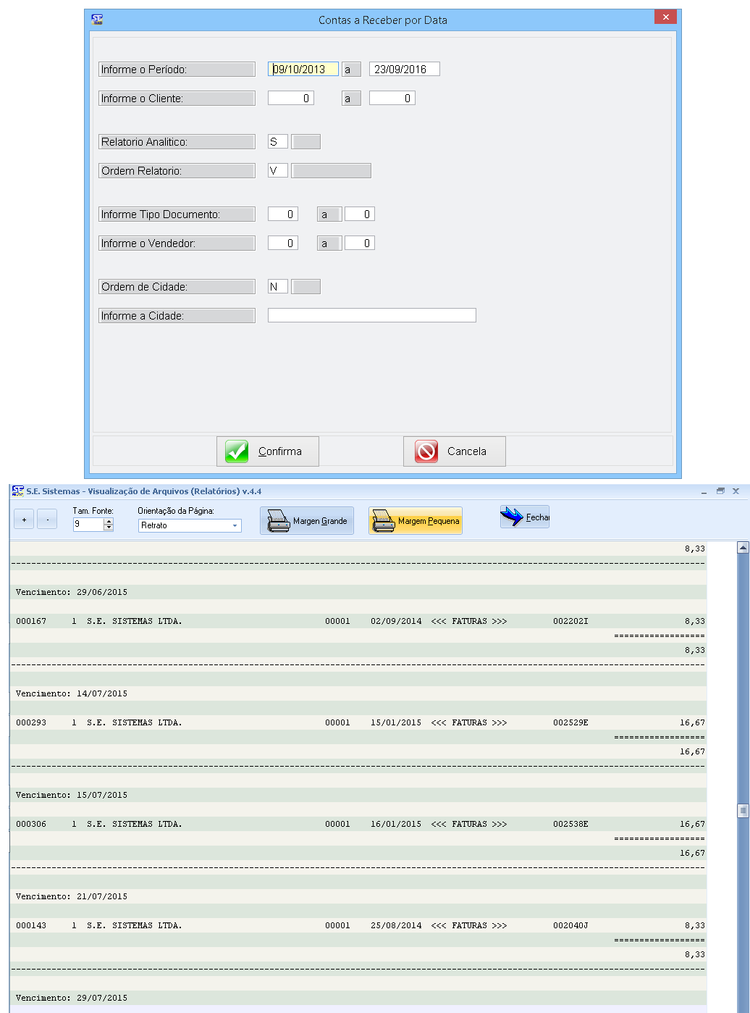Click the Margem Pequena printer icon
Viewport: 750px width, 1013px height.
pos(383,521)
